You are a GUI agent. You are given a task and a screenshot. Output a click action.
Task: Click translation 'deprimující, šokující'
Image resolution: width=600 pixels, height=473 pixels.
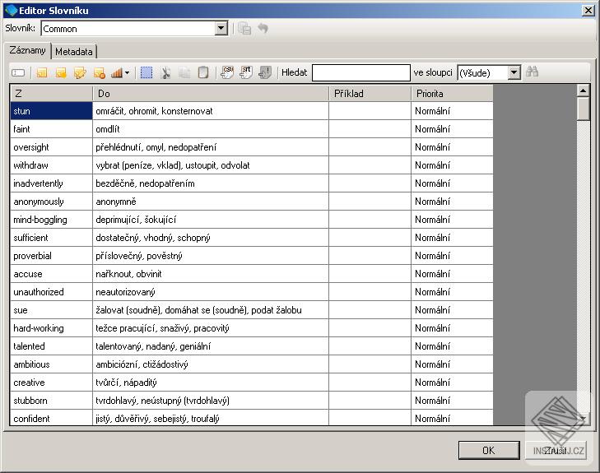pos(211,220)
